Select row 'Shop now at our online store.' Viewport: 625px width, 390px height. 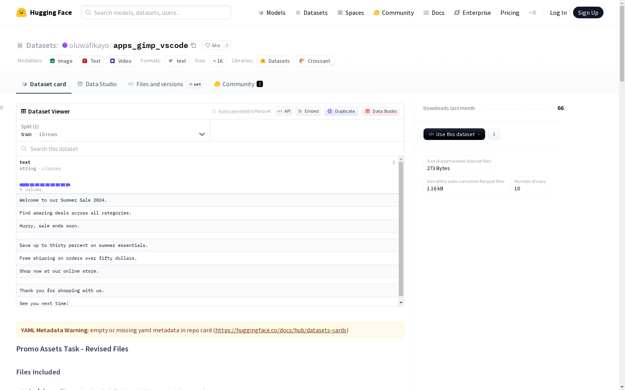point(207,271)
